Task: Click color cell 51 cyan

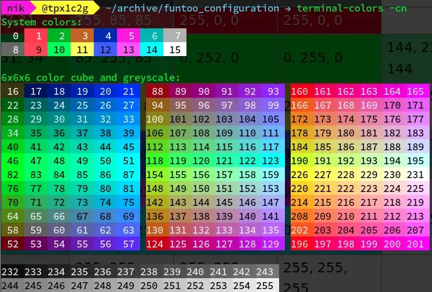Action: (x=129, y=160)
